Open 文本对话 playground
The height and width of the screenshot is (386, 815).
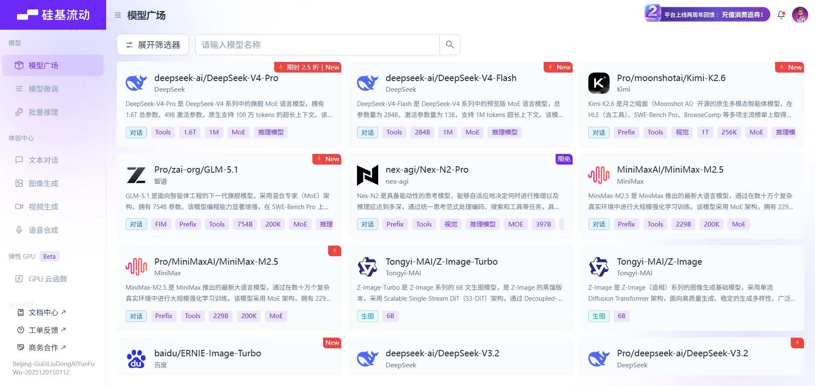tap(53, 160)
